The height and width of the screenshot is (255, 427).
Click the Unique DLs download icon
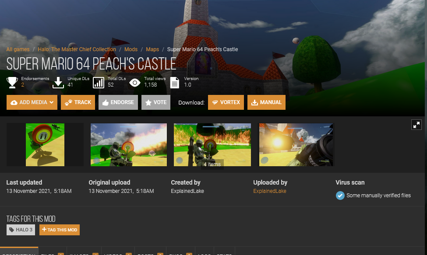click(58, 82)
